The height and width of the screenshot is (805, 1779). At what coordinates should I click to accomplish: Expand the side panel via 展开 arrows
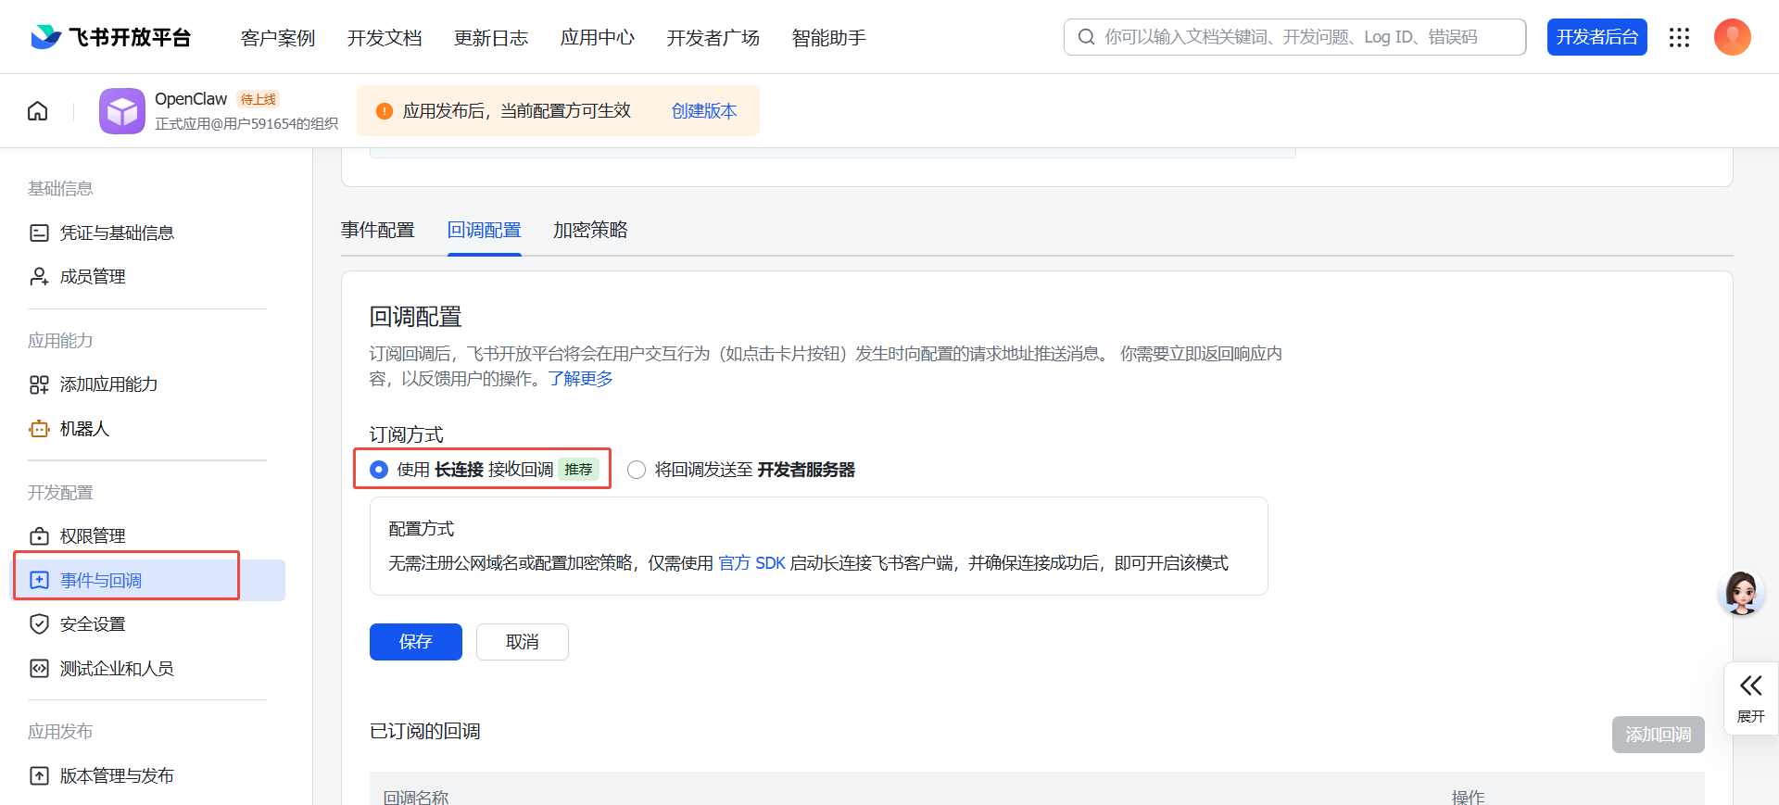point(1750,697)
